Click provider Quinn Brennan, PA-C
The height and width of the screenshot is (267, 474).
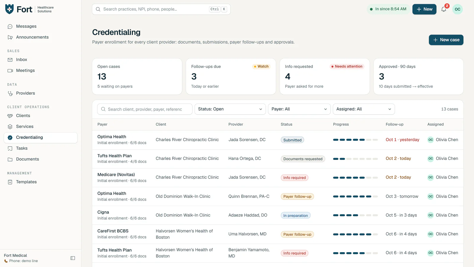pos(249,196)
